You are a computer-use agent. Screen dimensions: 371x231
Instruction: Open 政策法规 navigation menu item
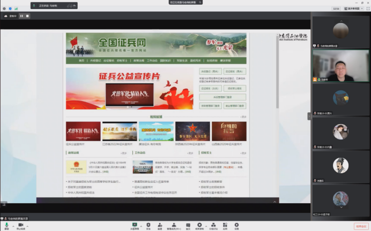(139, 60)
